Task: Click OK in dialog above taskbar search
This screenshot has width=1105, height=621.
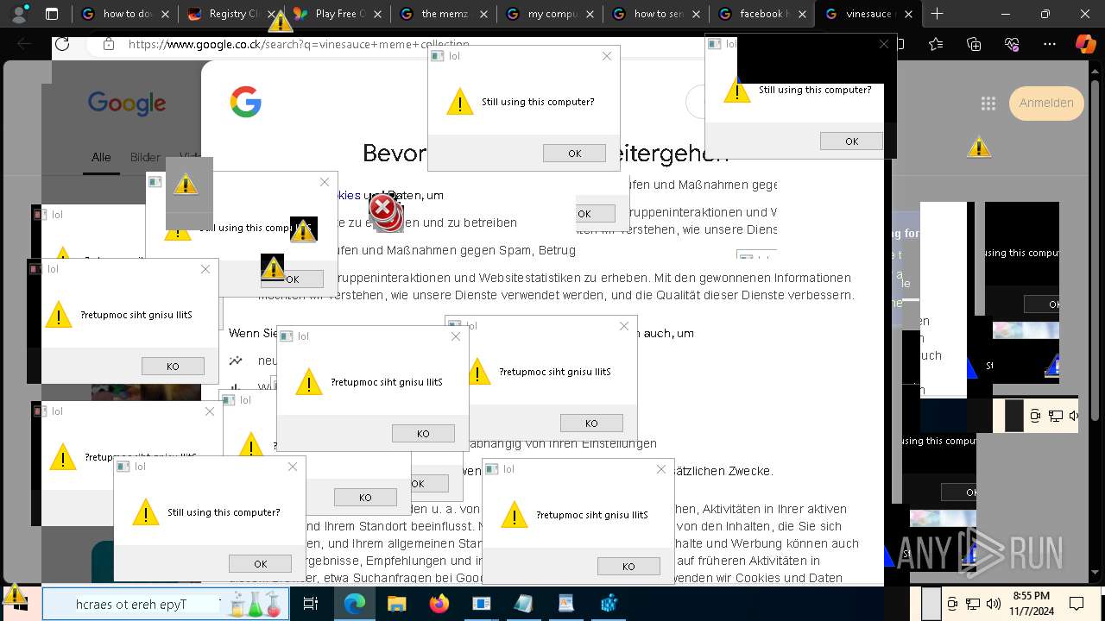Action: 260,563
